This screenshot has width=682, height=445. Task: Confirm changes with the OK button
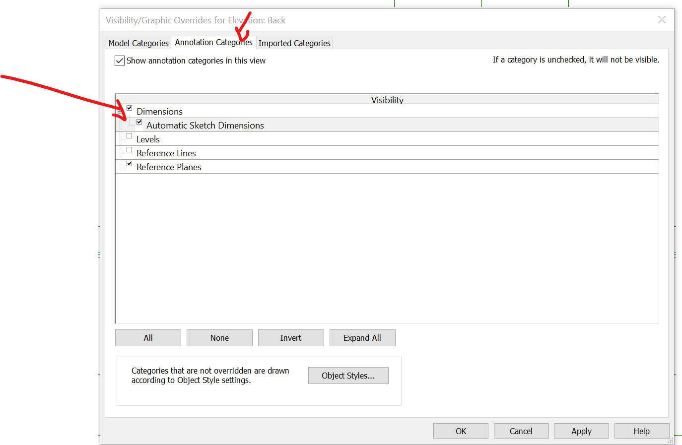coord(461,431)
